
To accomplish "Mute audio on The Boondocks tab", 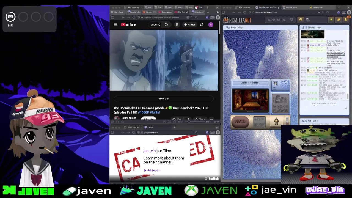I will tap(187, 12).
